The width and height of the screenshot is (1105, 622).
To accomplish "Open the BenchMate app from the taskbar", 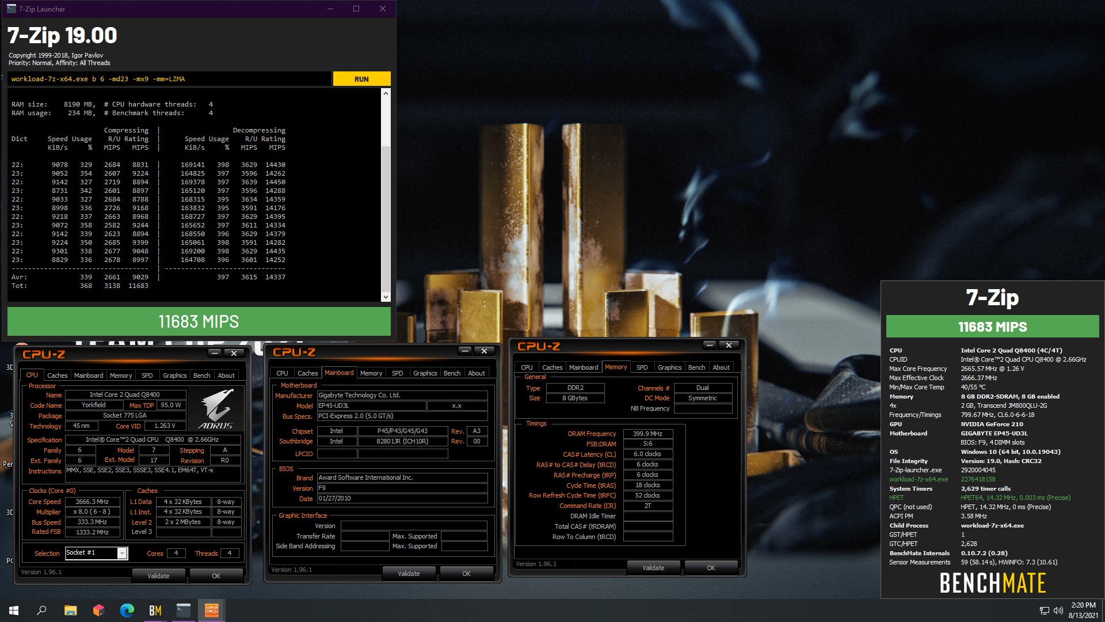I will click(155, 610).
